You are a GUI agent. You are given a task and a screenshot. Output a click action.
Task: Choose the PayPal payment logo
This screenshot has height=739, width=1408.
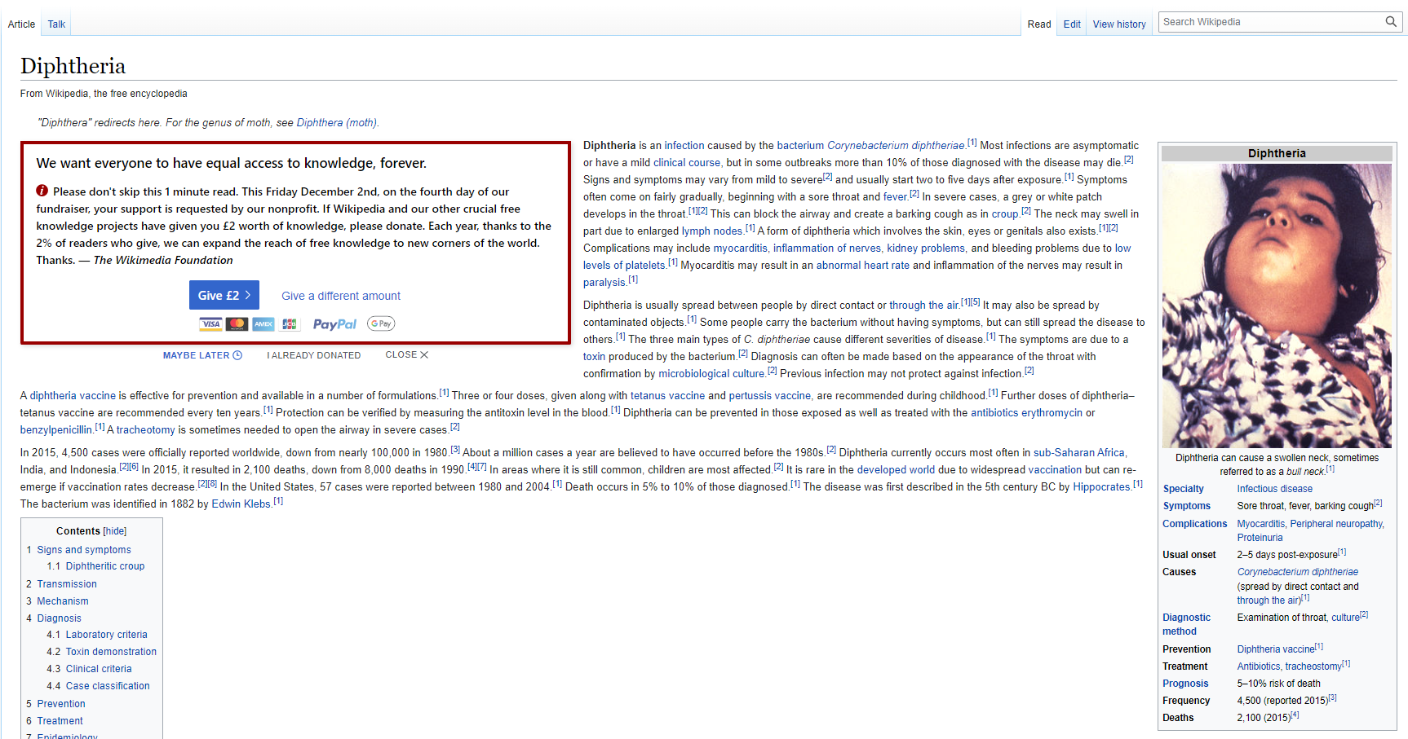pyautogui.click(x=334, y=324)
